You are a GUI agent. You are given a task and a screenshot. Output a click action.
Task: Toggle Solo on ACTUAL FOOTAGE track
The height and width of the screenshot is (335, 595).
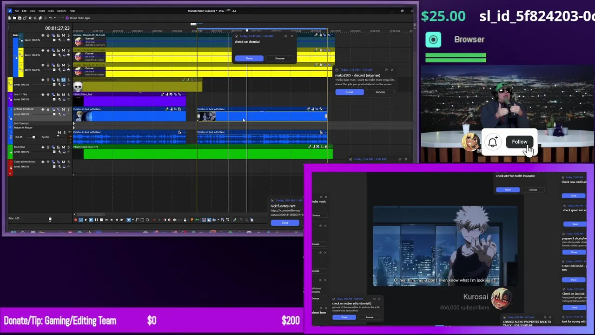coord(68,109)
